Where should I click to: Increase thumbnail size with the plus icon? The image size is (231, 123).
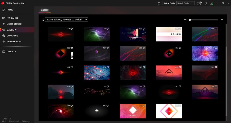(222, 20)
